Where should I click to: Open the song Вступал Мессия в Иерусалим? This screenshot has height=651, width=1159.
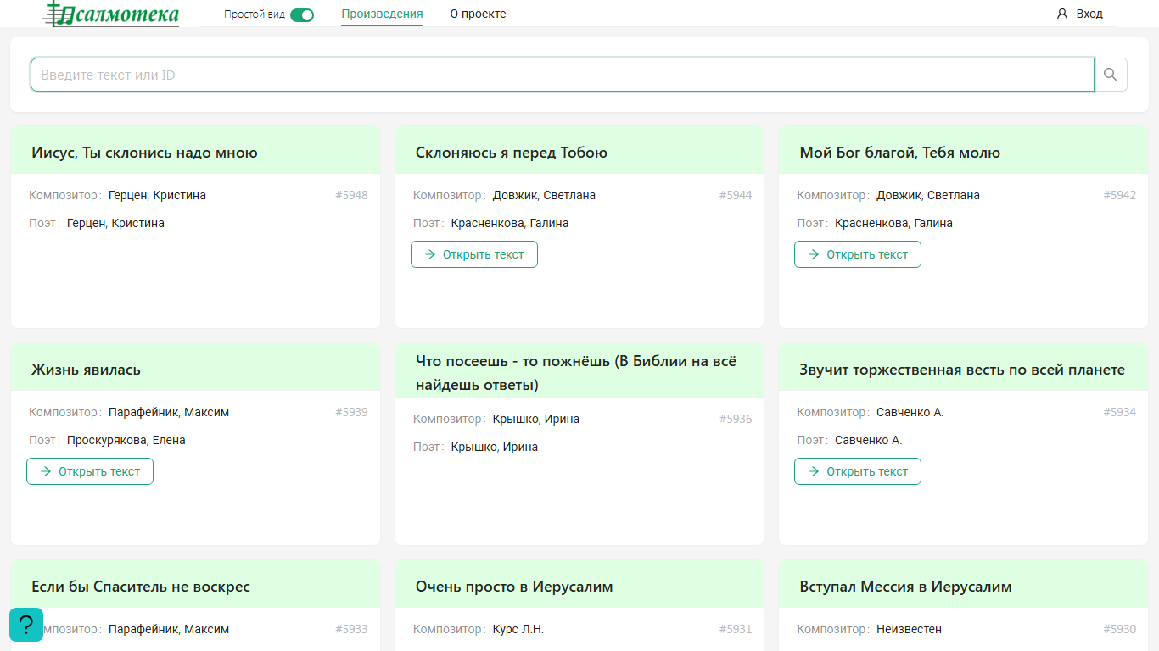point(905,587)
